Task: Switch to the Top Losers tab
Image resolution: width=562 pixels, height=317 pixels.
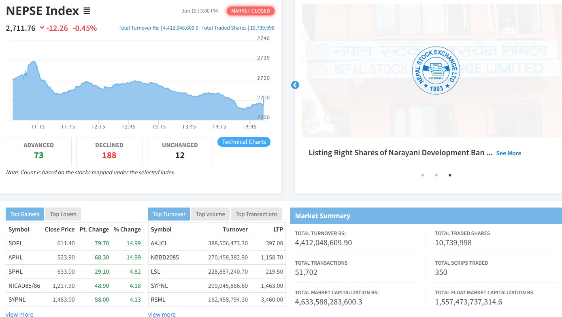Action: pyautogui.click(x=63, y=214)
